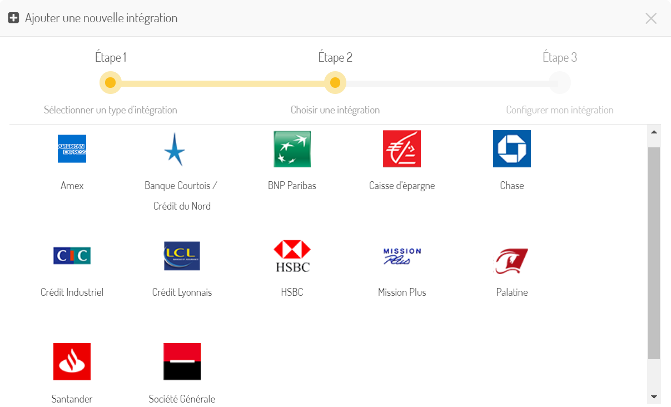Choose the Banque Courtois star logo
Screen dimensions: 671x407
174,149
